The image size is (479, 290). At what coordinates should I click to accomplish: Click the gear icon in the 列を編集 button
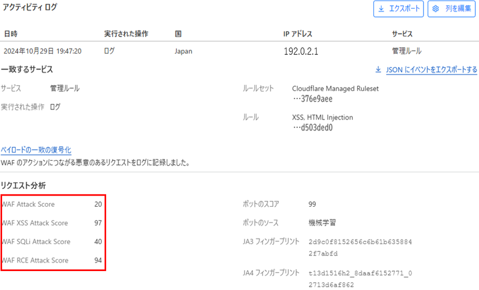[x=436, y=9]
